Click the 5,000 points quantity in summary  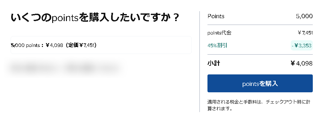coord(304,16)
